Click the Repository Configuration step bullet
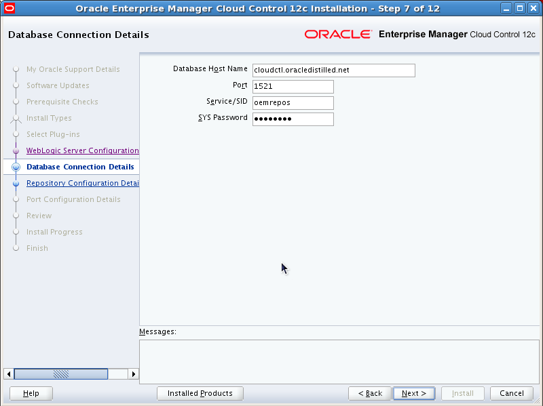Screen dimensions: 543x406 [x=16, y=183]
